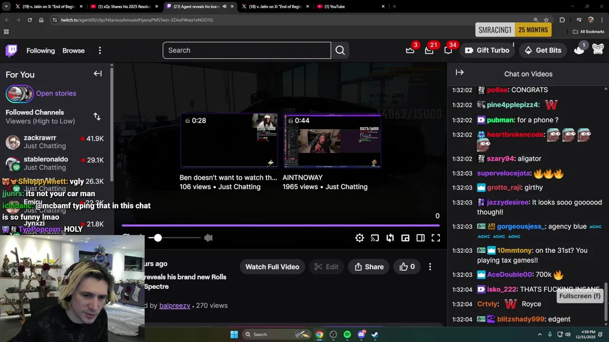The image size is (609, 342).
Task: Enable picture-in-picture mini player
Action: coord(405,238)
